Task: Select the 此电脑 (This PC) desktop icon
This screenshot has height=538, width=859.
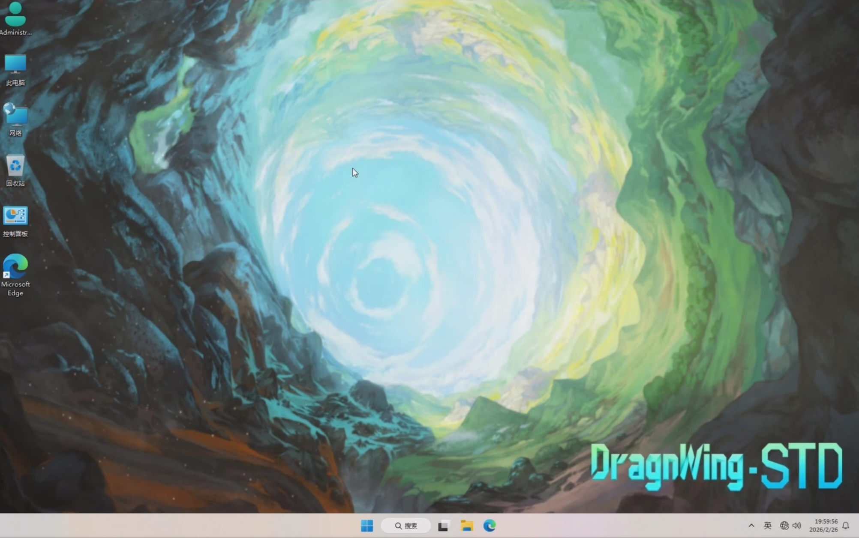Action: (x=15, y=64)
